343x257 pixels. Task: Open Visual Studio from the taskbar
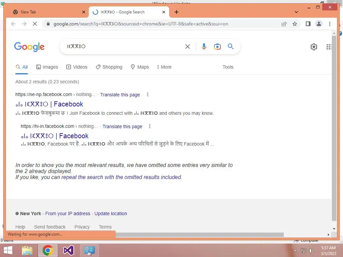click(x=68, y=250)
